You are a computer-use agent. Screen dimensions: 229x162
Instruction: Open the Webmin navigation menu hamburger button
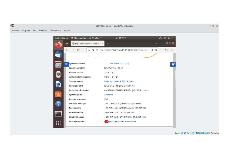tap(66, 64)
